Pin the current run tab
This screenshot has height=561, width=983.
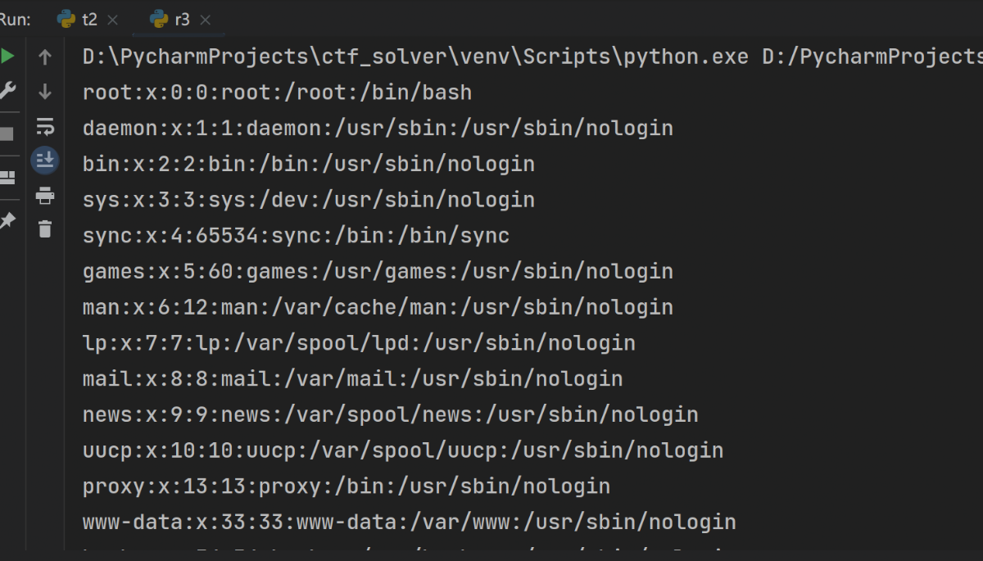(x=7, y=220)
